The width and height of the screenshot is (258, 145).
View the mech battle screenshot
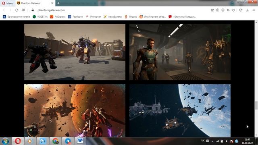75,52
